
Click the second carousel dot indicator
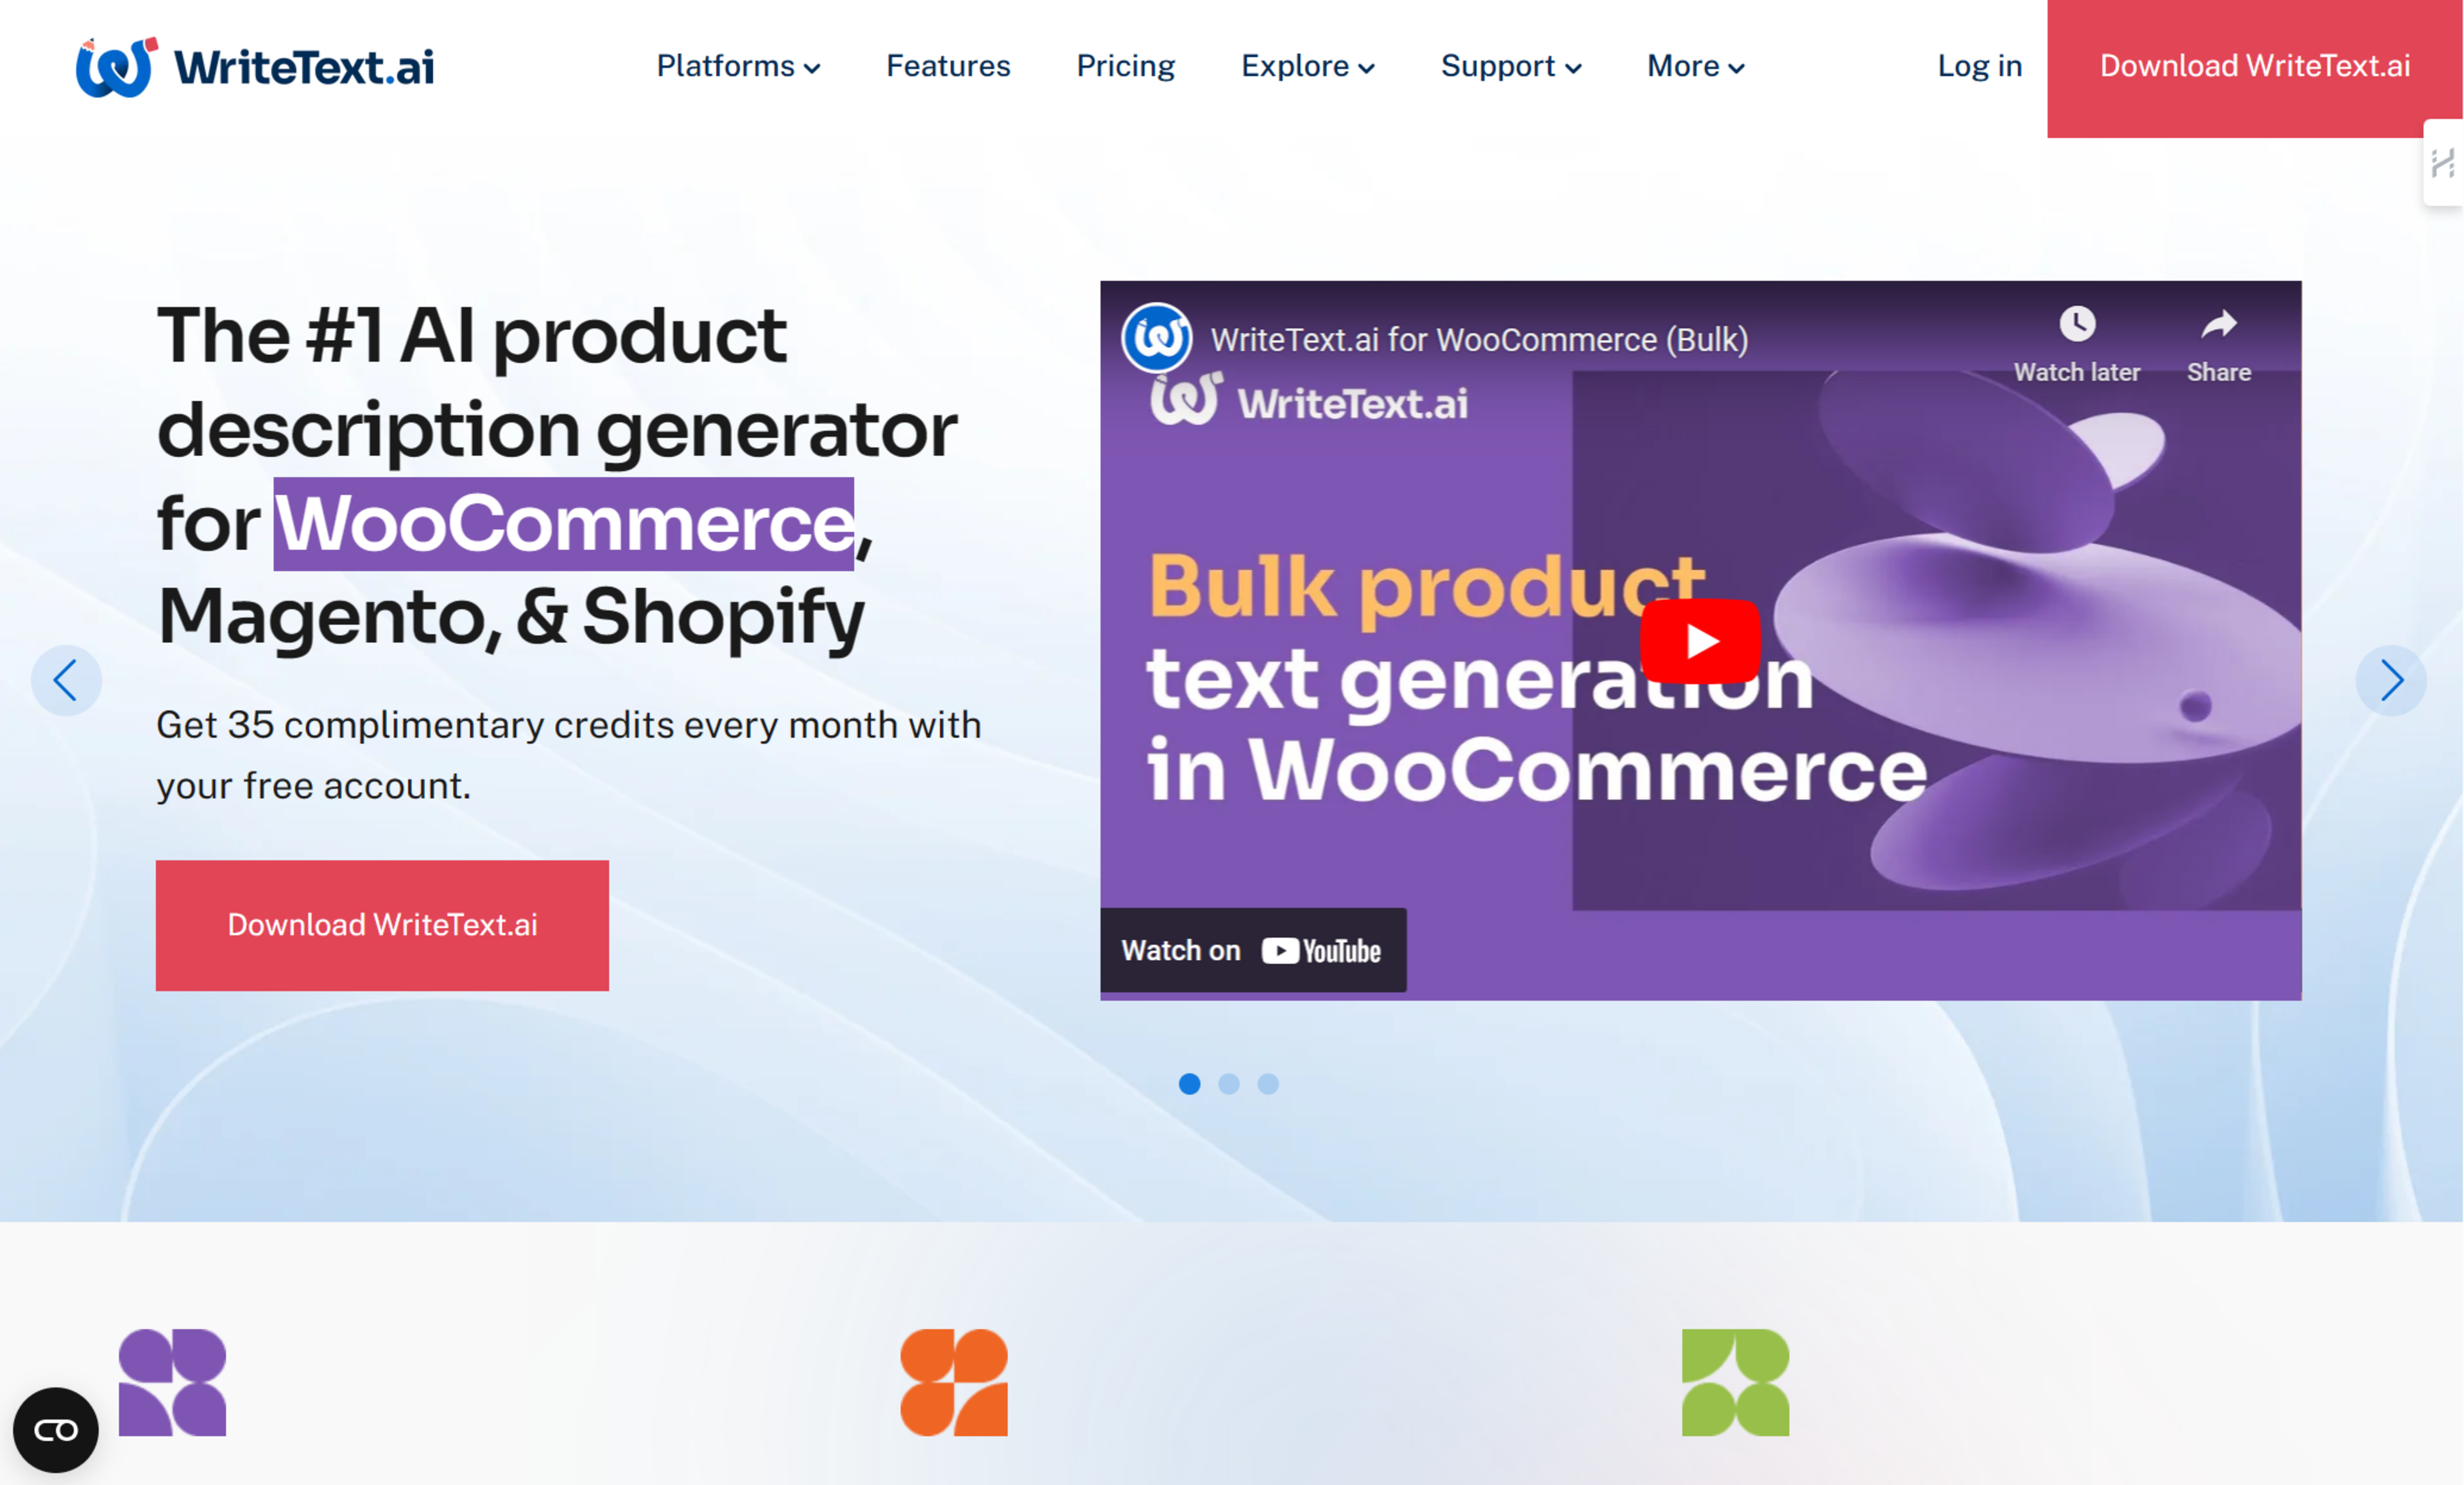pos(1229,1082)
